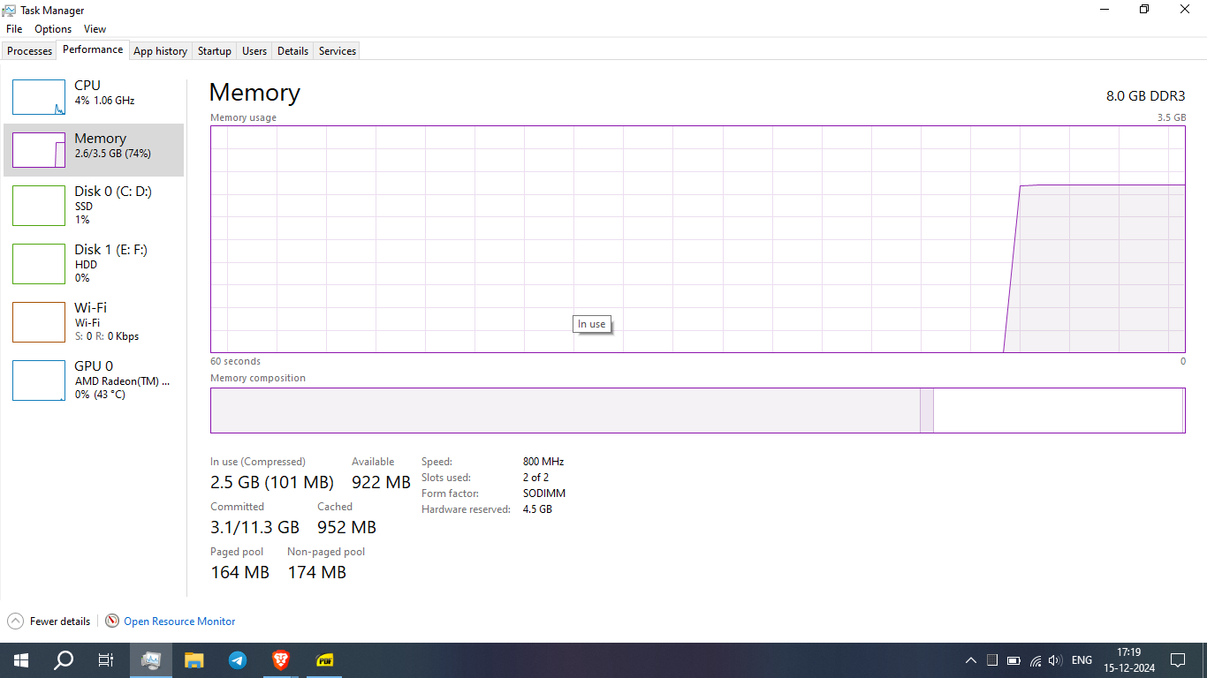Switch to the Services tab
1207x678 pixels.
coord(336,50)
